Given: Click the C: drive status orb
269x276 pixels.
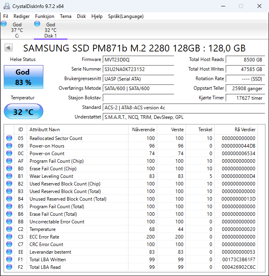Looking at the screenshot, I should click(4, 24).
